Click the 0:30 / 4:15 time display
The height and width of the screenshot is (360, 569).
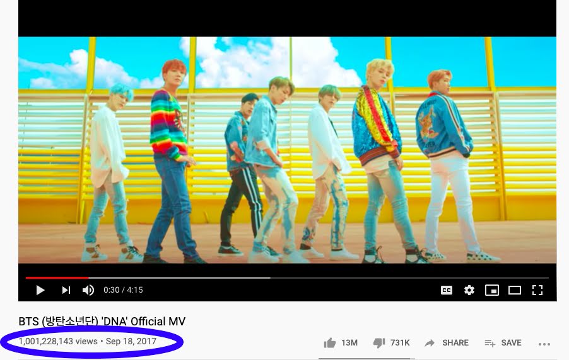(x=123, y=290)
